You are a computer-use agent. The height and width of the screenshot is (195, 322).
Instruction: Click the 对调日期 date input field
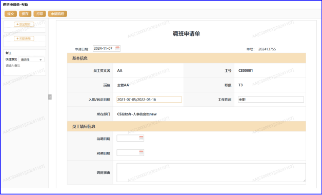coord(130,153)
